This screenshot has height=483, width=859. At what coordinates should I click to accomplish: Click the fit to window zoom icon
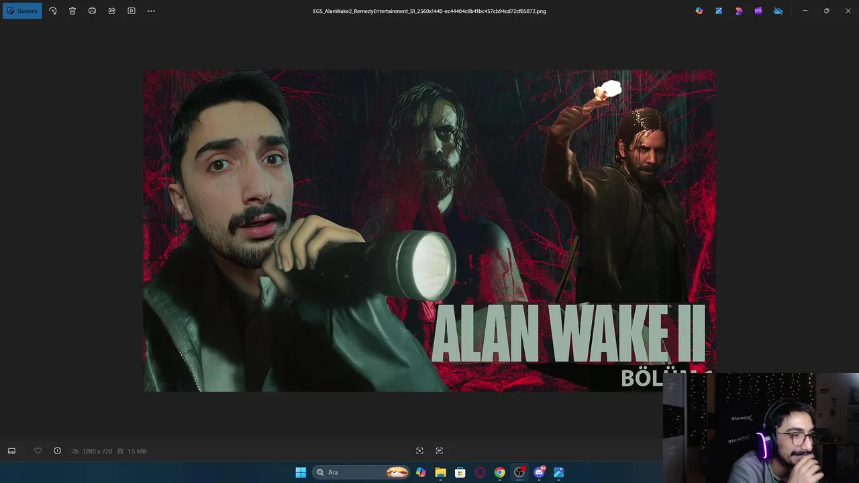pos(419,451)
